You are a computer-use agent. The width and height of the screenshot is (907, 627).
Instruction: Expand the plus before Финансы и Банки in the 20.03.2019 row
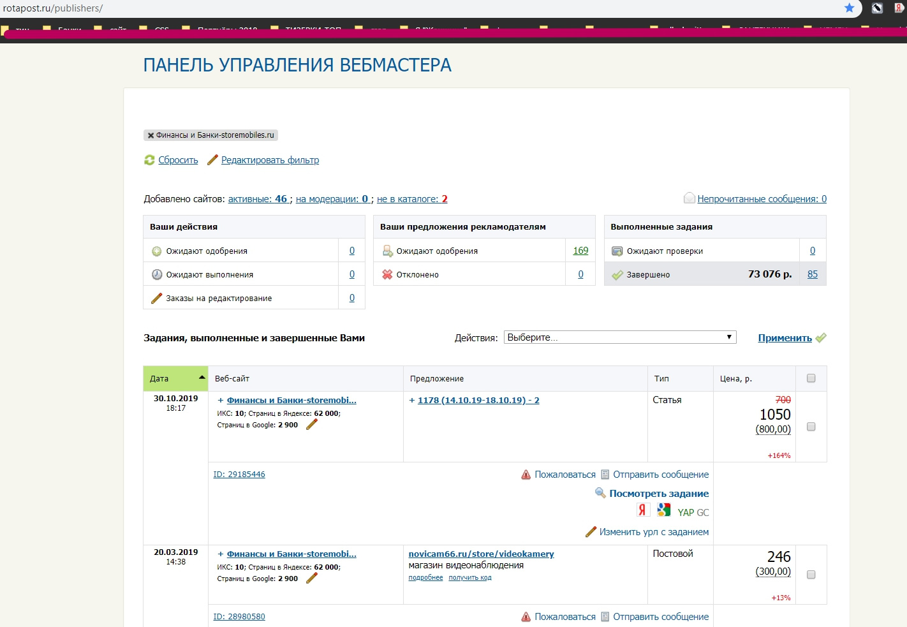point(221,554)
